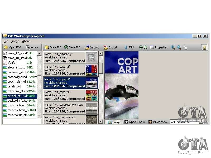211x158 pixels.
Task: Export the selected texture
Action: pos(110,47)
